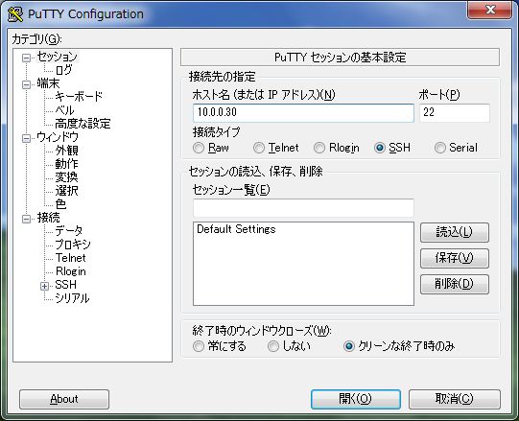The height and width of the screenshot is (421, 519).
Task: Click the 保存(V) save button
Action: [455, 258]
